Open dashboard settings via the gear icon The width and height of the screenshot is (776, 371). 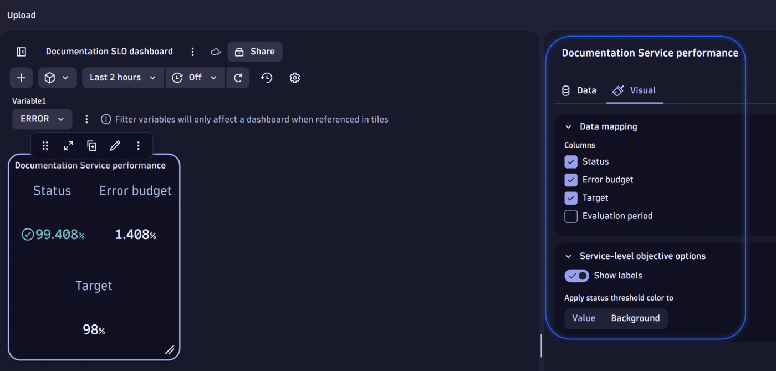[x=294, y=78]
